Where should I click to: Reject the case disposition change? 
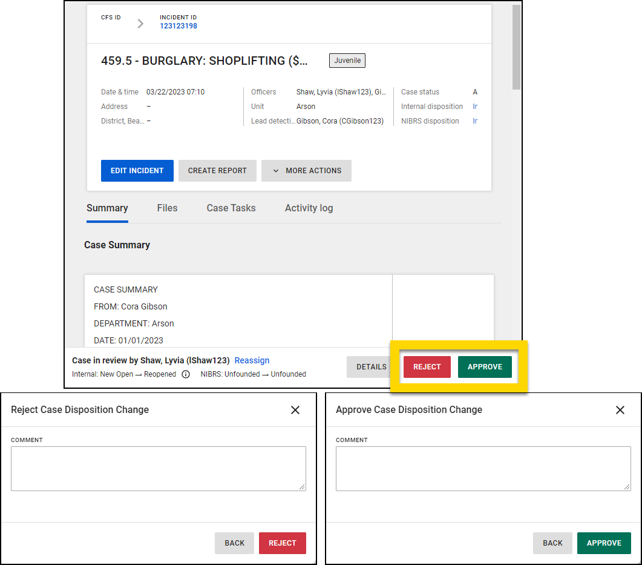[x=427, y=366]
